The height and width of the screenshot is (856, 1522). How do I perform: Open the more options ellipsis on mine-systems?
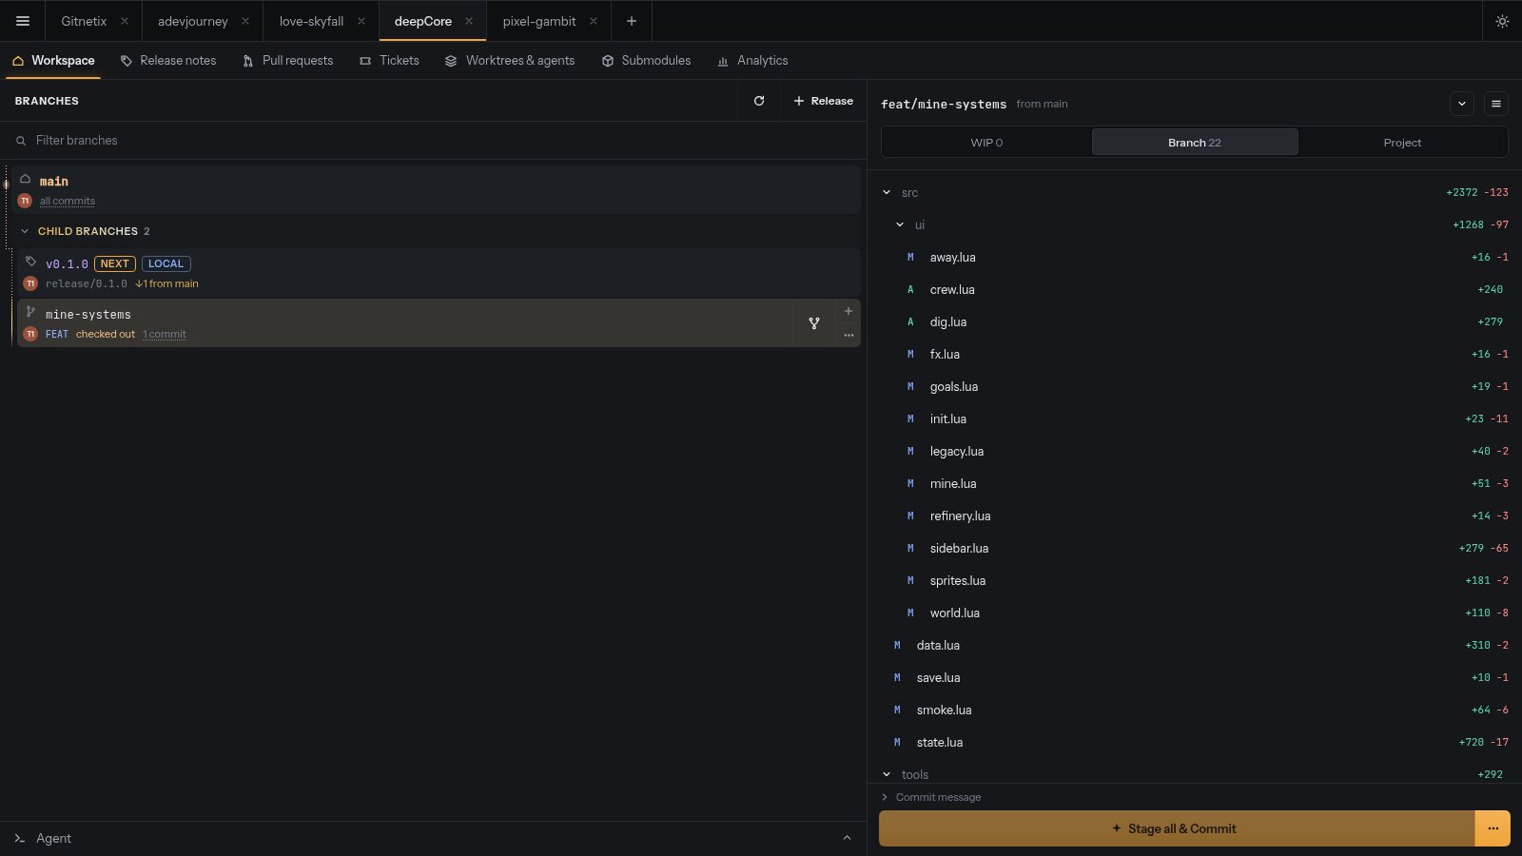pos(849,335)
